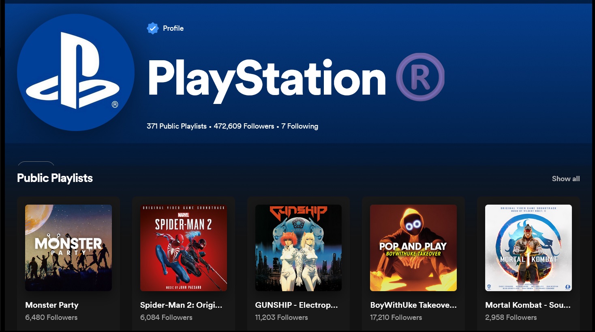Image resolution: width=595 pixels, height=332 pixels.
Task: Open the Public Playlists section heading
Action: [55, 178]
